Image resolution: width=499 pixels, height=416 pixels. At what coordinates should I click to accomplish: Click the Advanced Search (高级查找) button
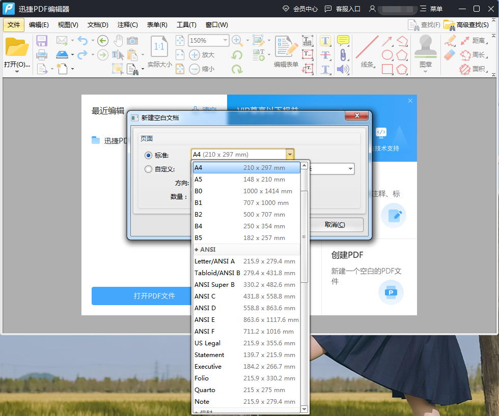[466, 25]
